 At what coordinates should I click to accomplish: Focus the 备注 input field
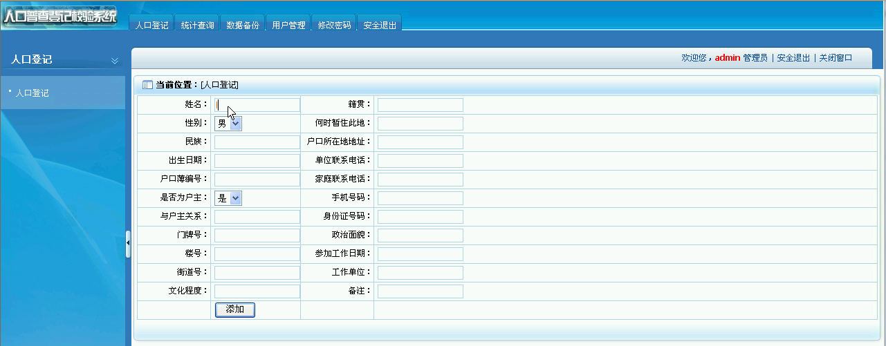point(421,291)
